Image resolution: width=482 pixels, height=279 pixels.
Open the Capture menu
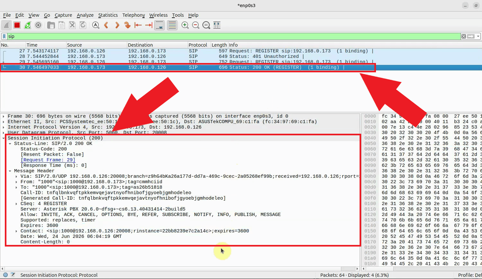[63, 15]
